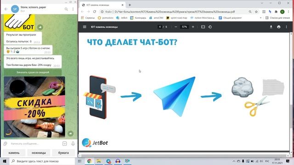
Task: Reload the PDF page in Chrome
Action: 95,11
